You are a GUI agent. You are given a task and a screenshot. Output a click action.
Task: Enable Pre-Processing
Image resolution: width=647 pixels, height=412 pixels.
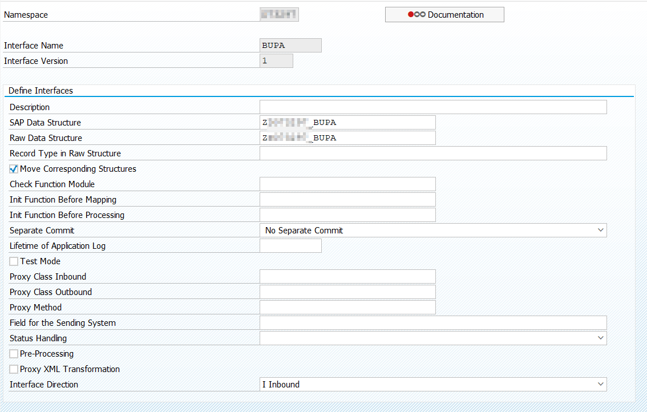click(13, 353)
